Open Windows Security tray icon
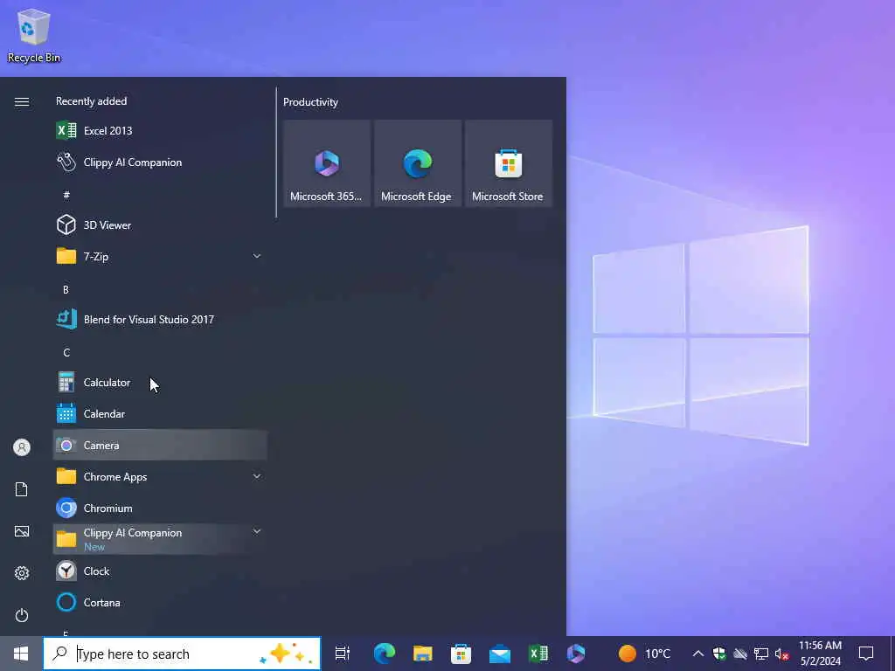Screen dimensions: 895x671 [x=719, y=654]
